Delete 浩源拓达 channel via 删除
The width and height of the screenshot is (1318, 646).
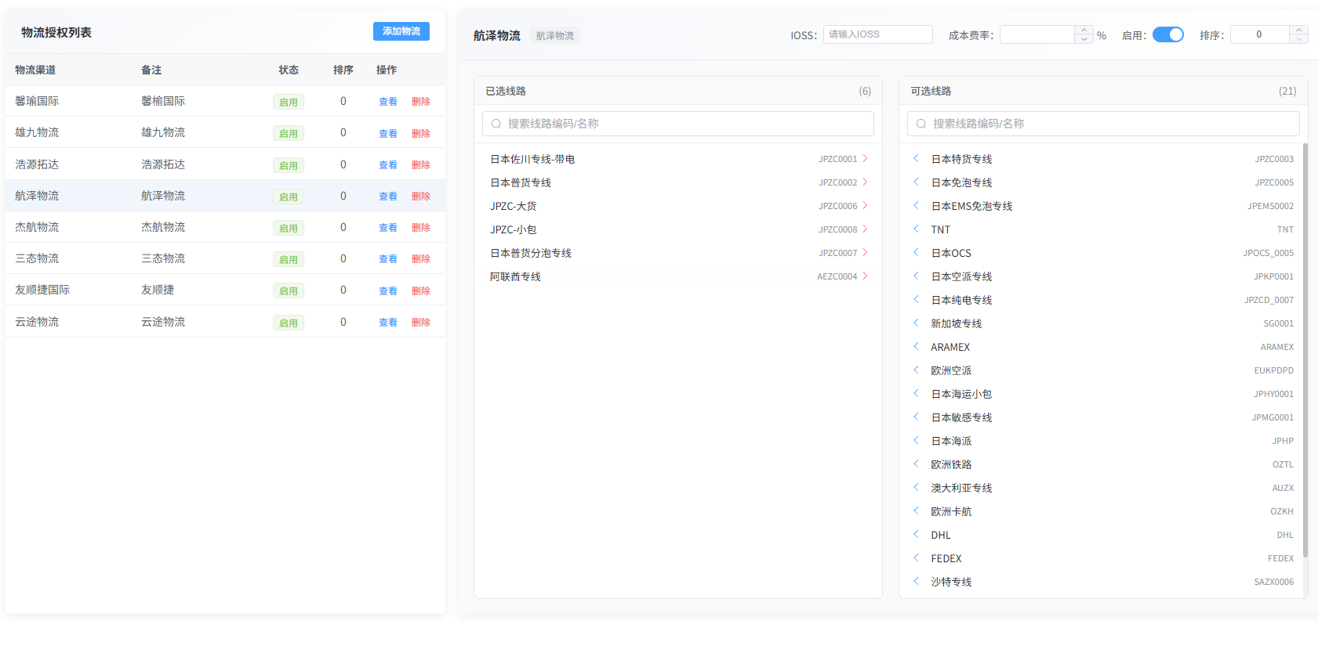pyautogui.click(x=421, y=164)
